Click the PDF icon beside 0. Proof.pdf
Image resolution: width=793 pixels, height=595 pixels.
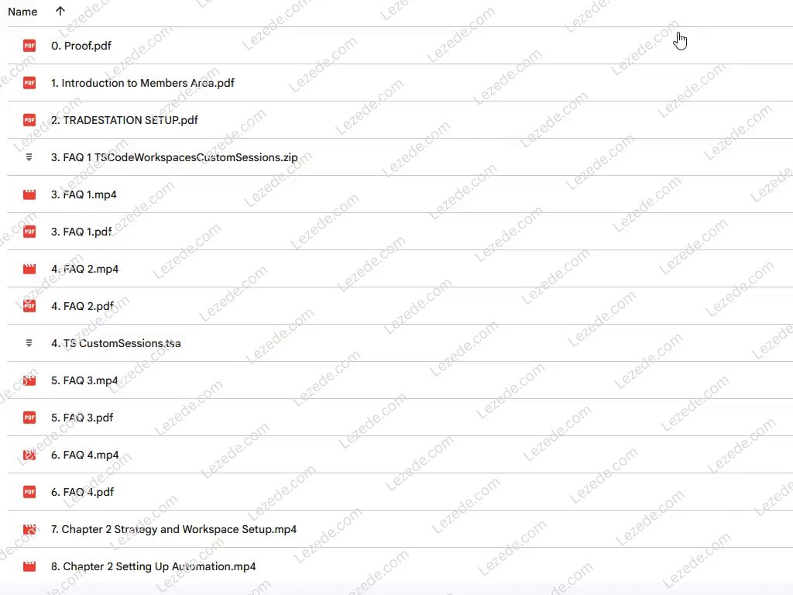pyautogui.click(x=29, y=46)
